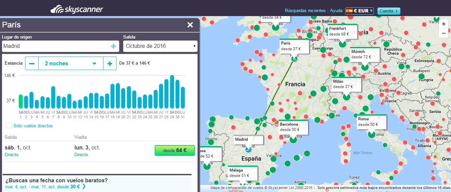Open the Salida month dropdown

coord(160,46)
